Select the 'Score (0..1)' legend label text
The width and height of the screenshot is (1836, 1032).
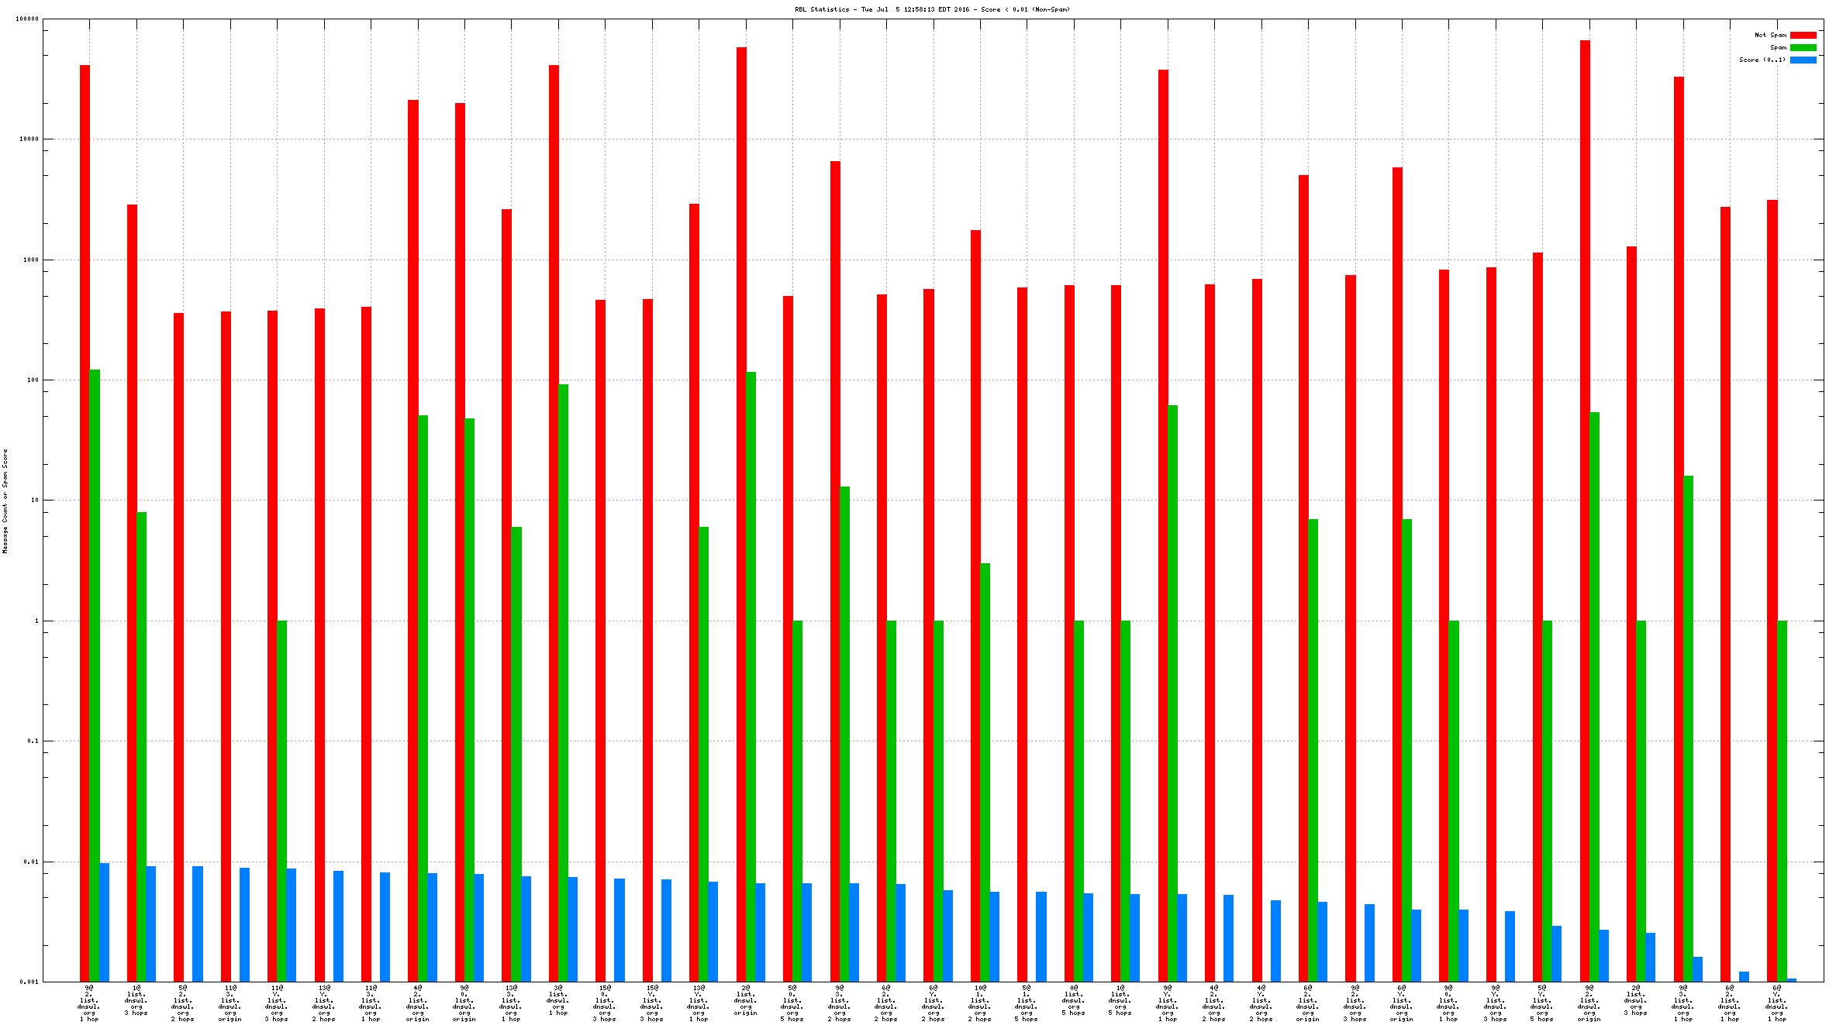click(1762, 60)
